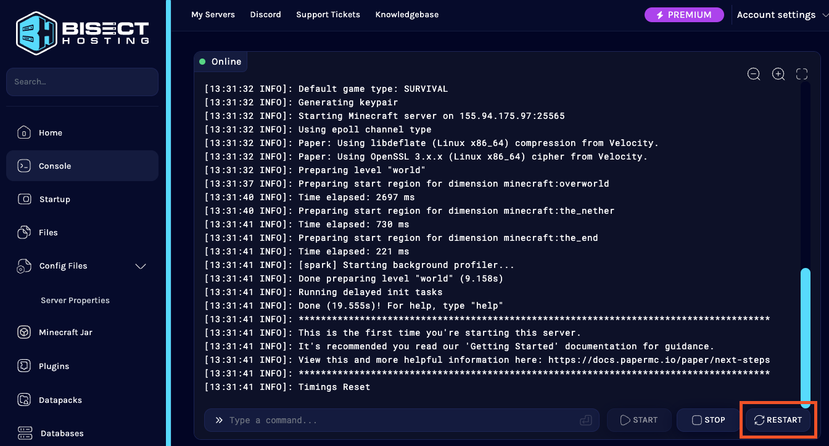Click the BisectHosting logo
829x446 pixels.
click(82, 33)
